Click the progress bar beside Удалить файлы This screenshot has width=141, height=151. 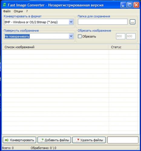point(123,140)
